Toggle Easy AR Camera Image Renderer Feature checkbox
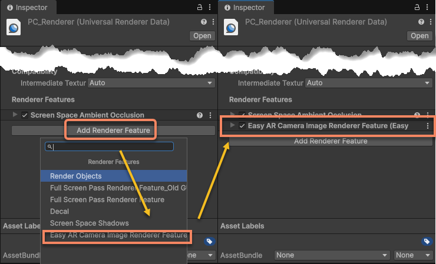 point(242,126)
